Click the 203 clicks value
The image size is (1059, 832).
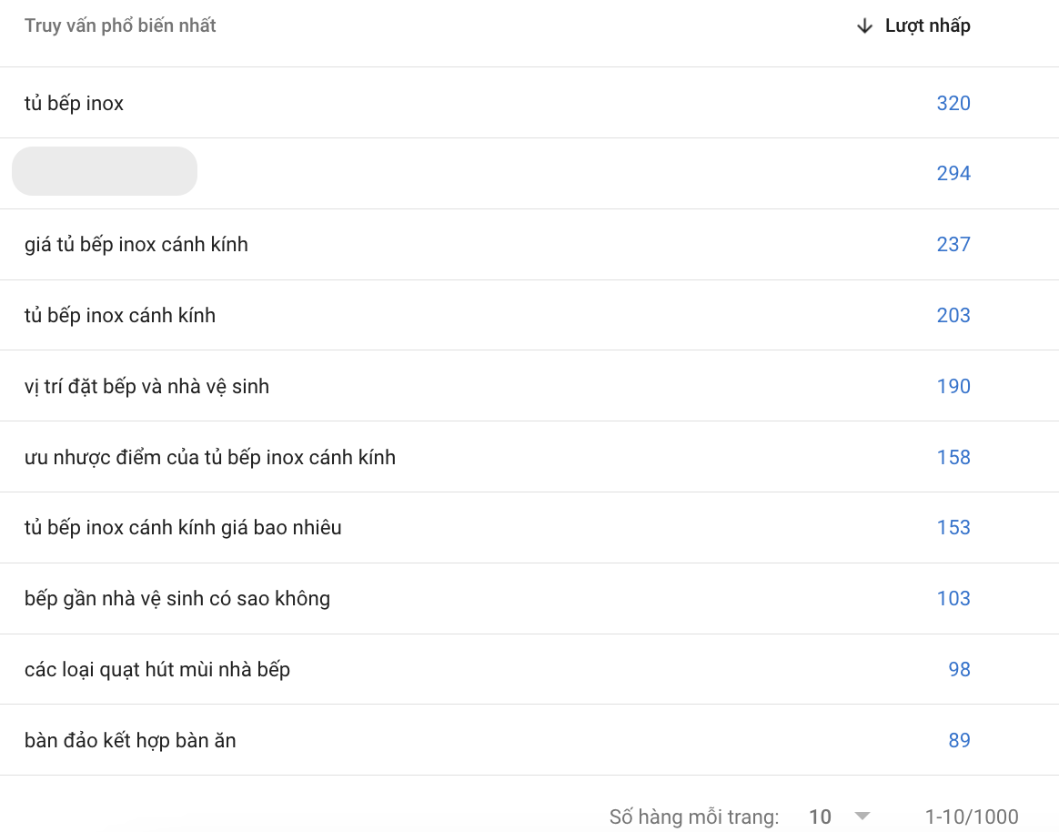pyautogui.click(x=953, y=316)
